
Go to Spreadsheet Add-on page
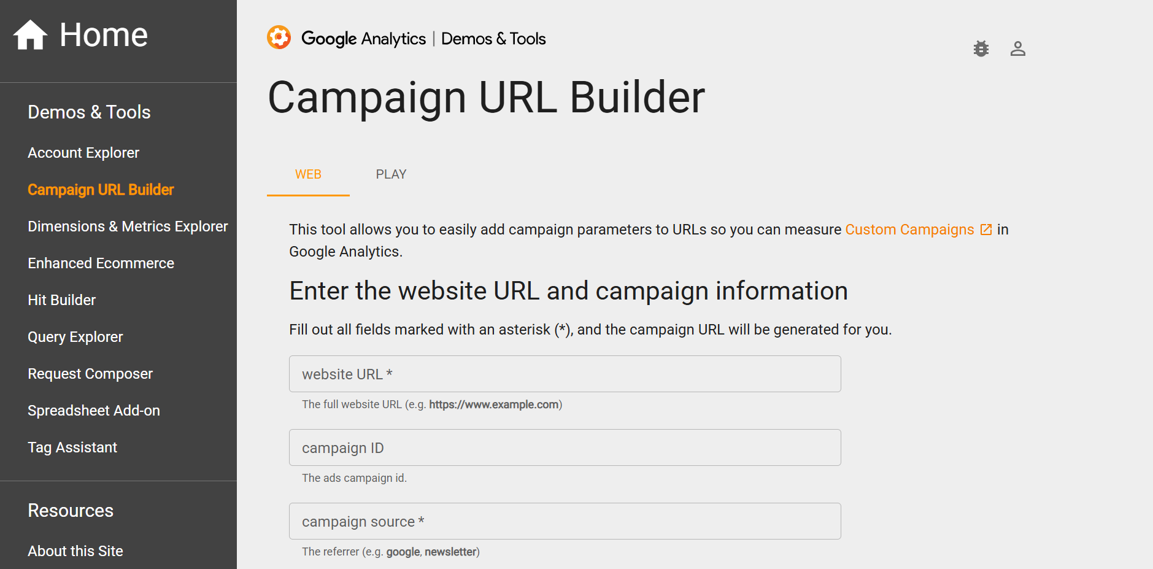(93, 411)
